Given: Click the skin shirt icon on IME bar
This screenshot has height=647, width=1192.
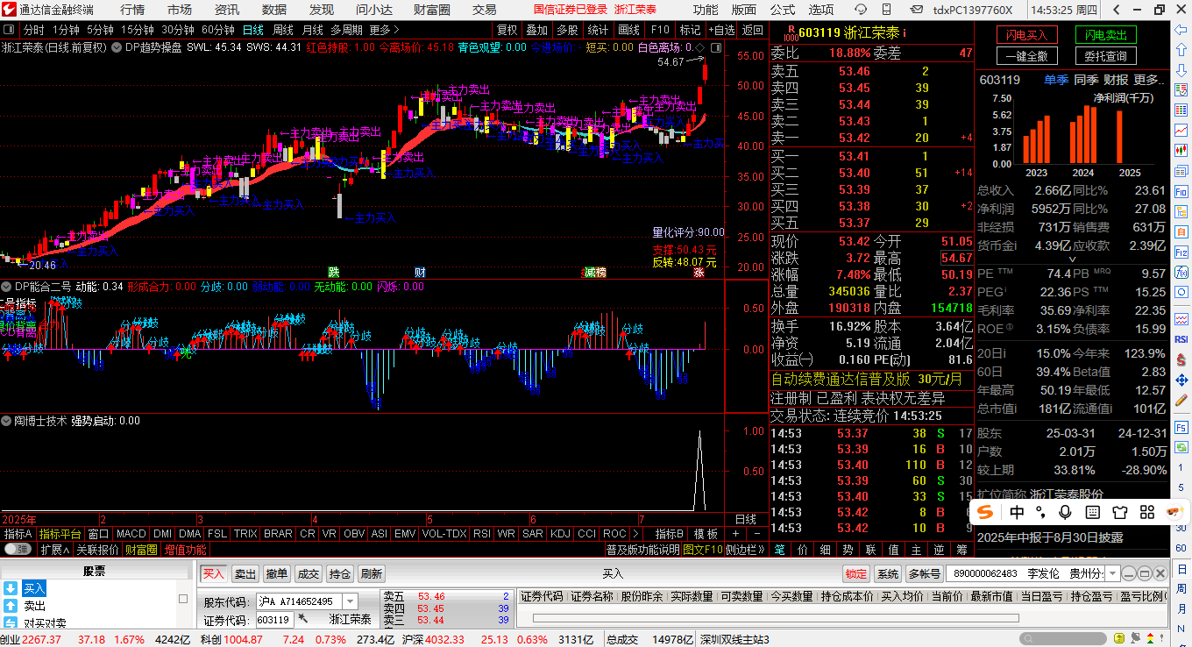Looking at the screenshot, I should tap(1119, 512).
